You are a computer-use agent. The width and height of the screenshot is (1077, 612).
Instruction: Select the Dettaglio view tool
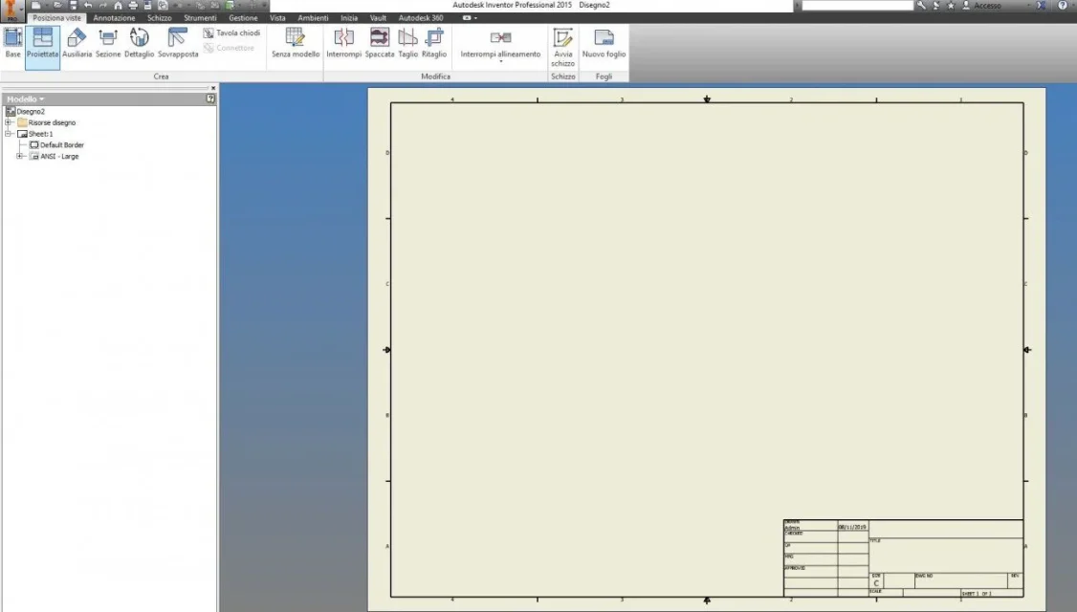[x=139, y=43]
